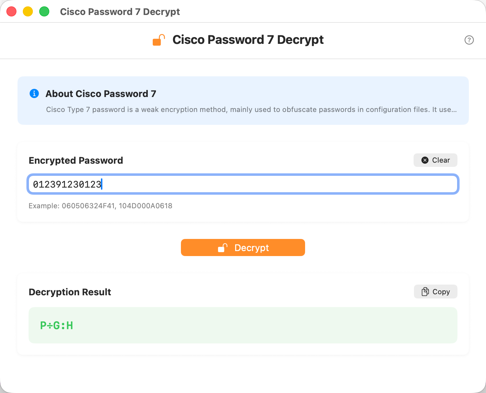
Task: Click inside the Encrypted Password input field
Action: coord(243,184)
